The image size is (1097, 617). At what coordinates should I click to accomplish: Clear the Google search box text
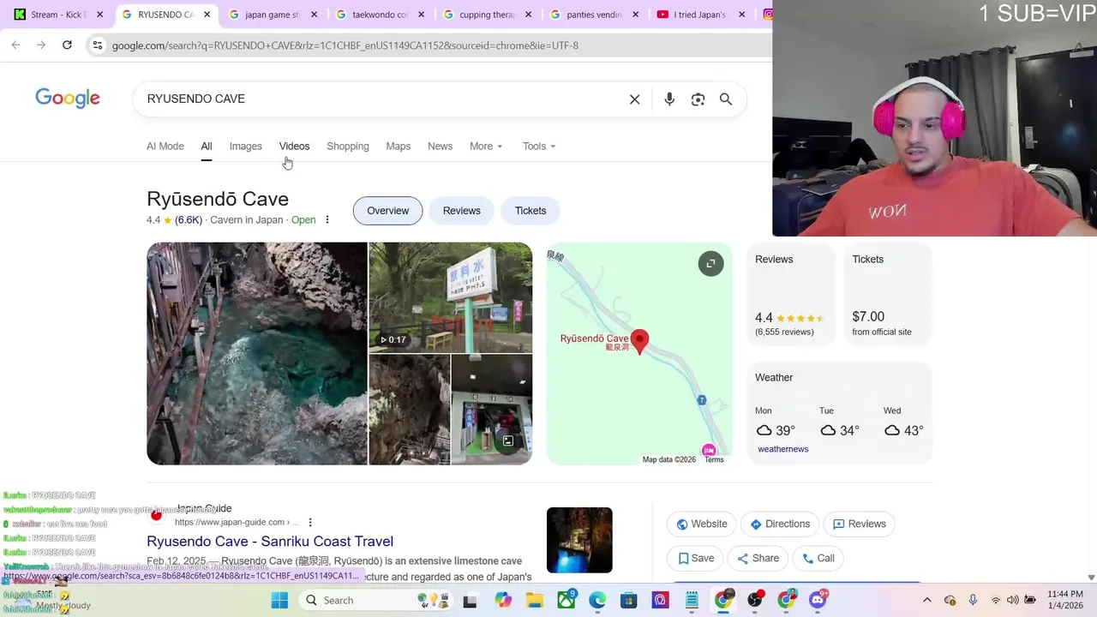tap(635, 99)
